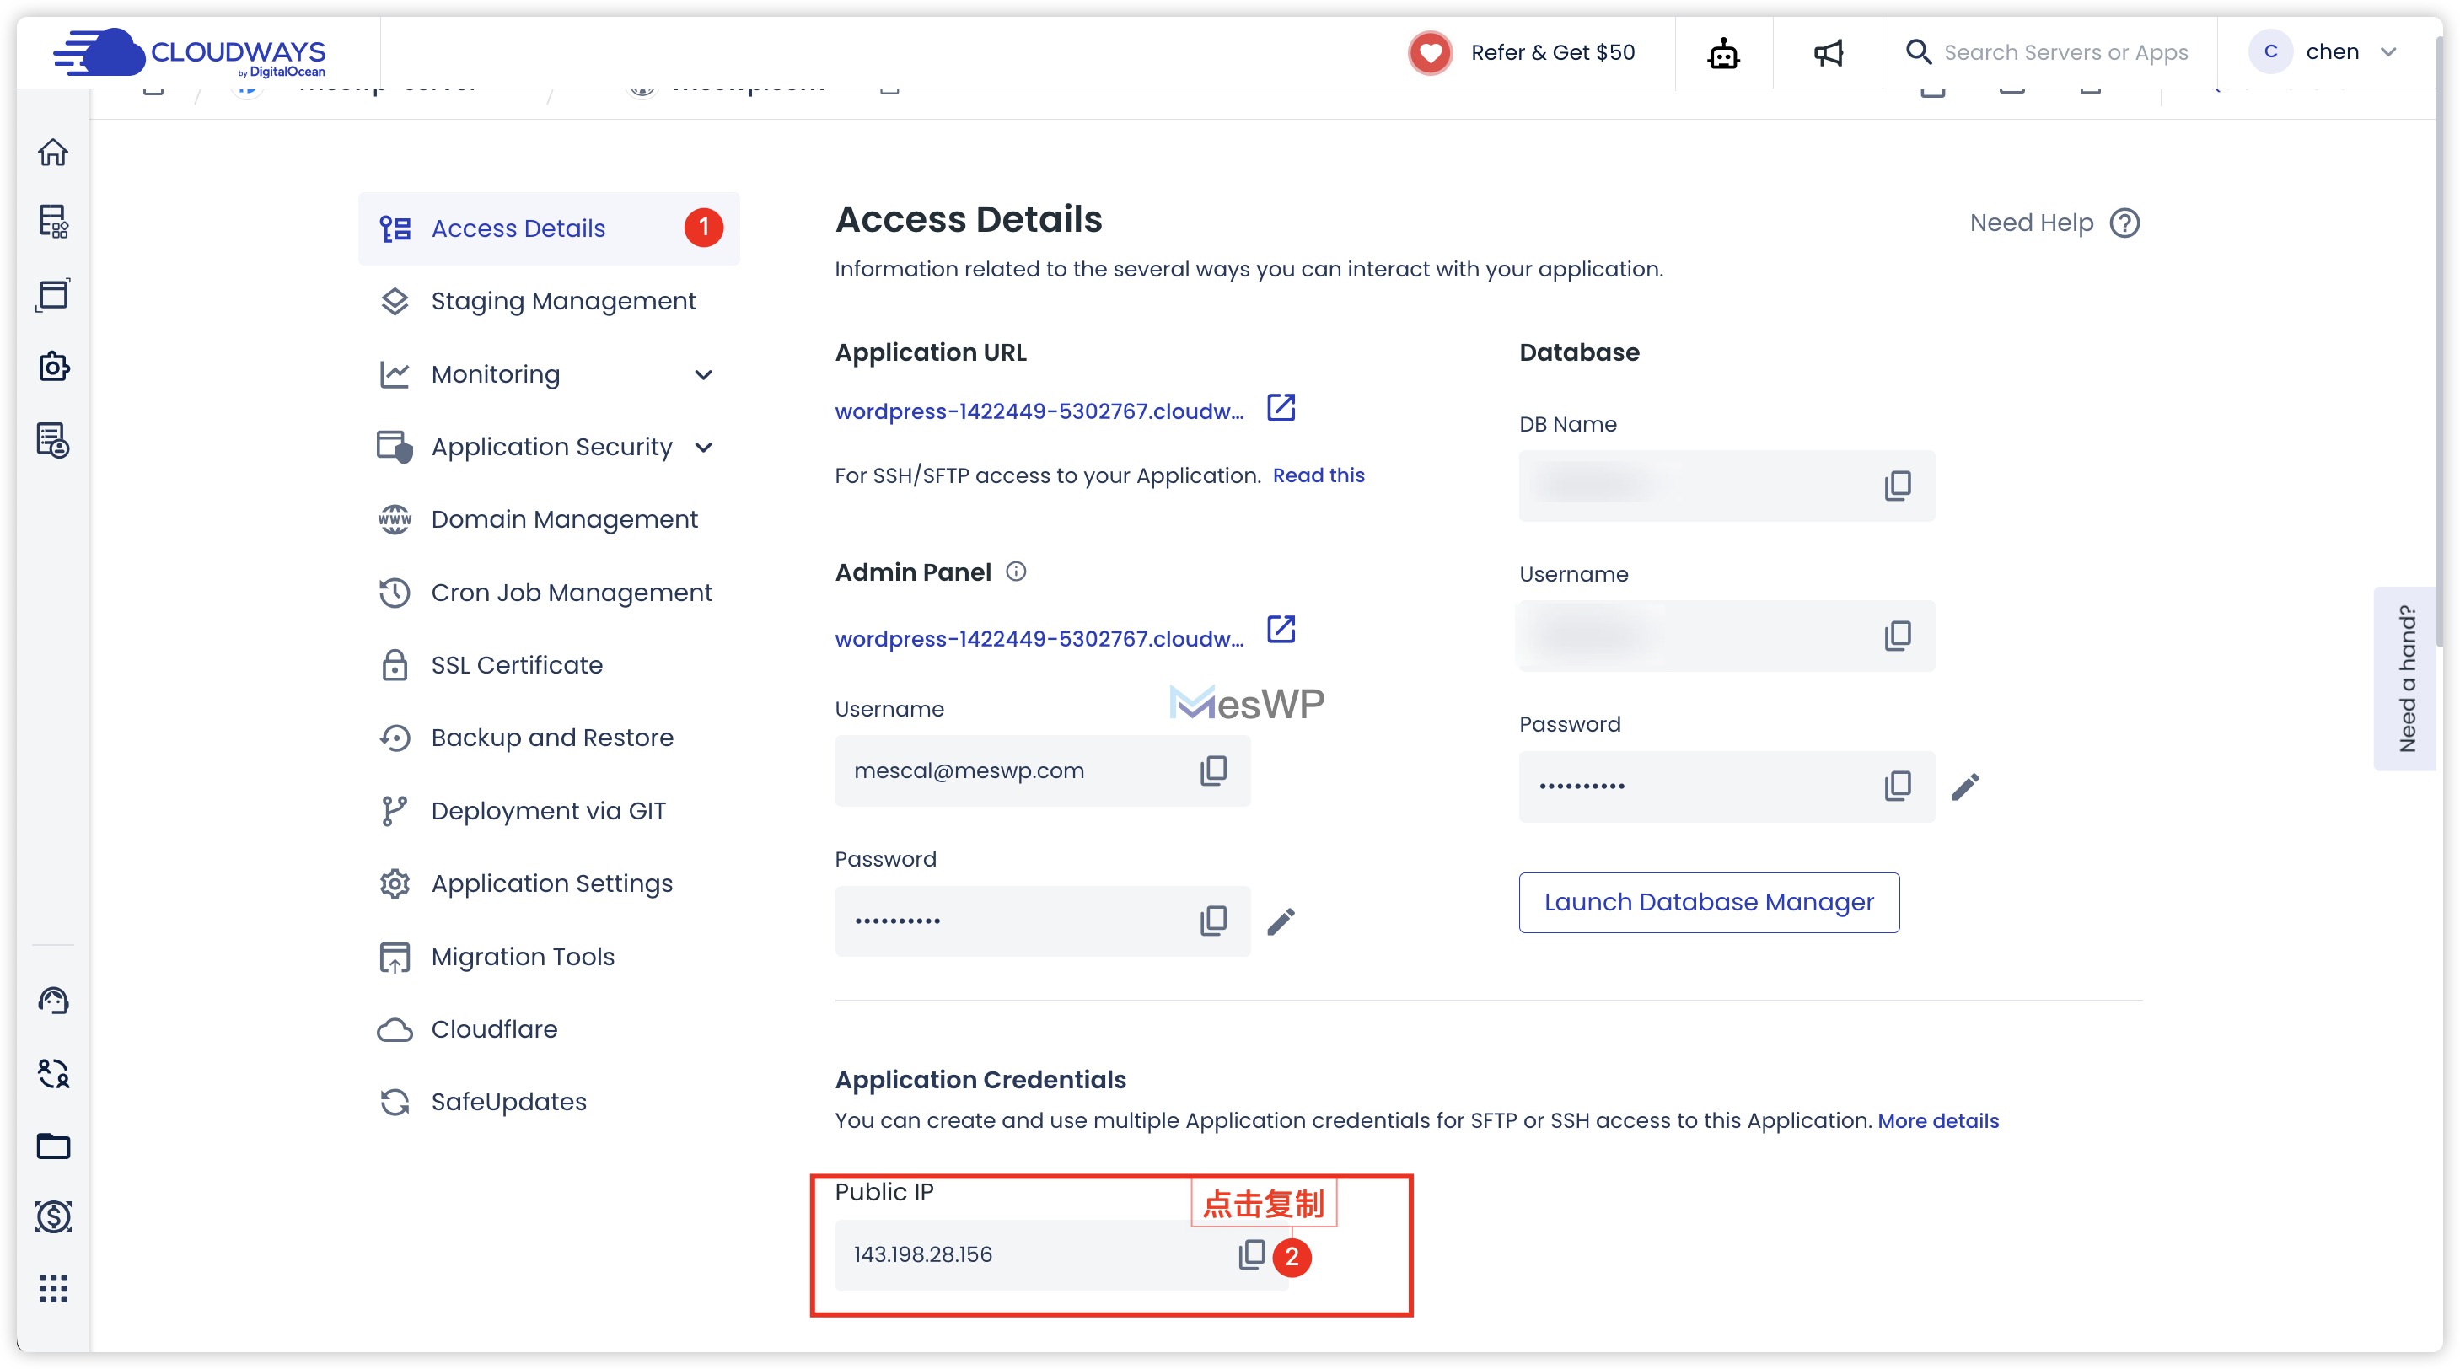Click the home icon in left sidebar
Viewport: 2460px width, 1369px height.
(x=53, y=152)
